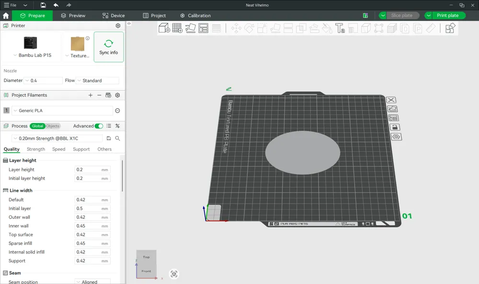479x284 pixels.
Task: Open the nozzle Diameter dropdown
Action: (x=44, y=80)
